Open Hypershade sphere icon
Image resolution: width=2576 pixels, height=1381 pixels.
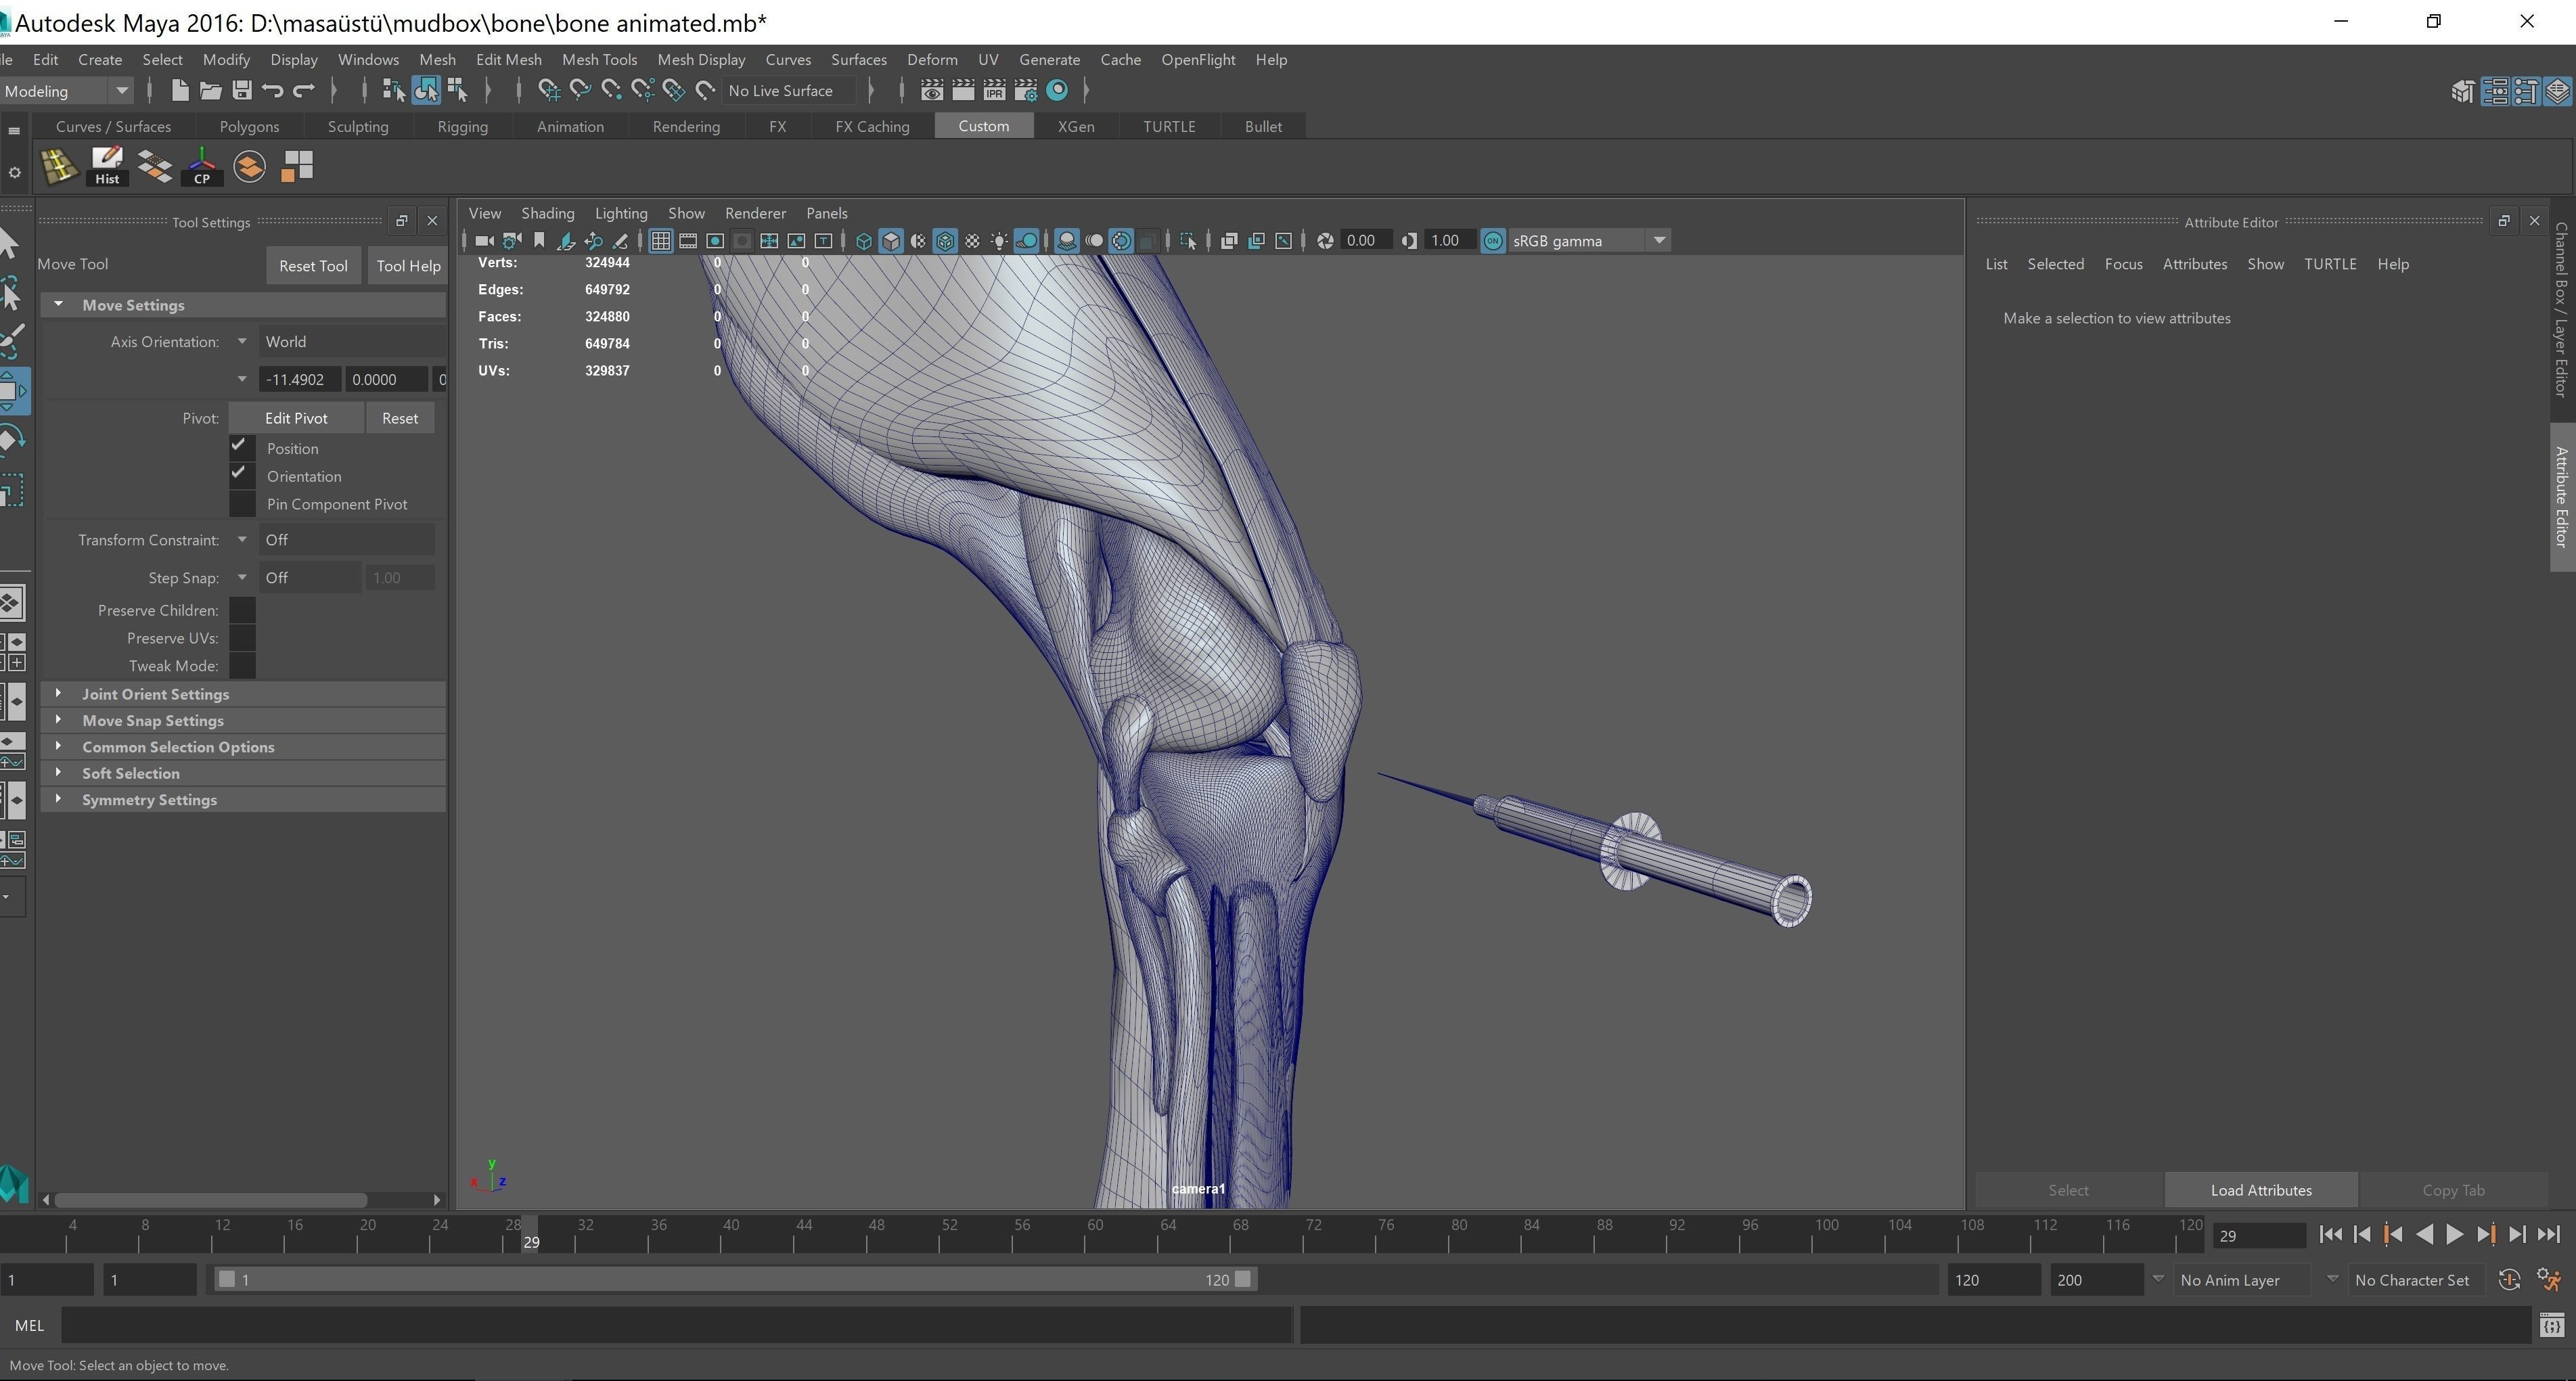click(x=1057, y=91)
